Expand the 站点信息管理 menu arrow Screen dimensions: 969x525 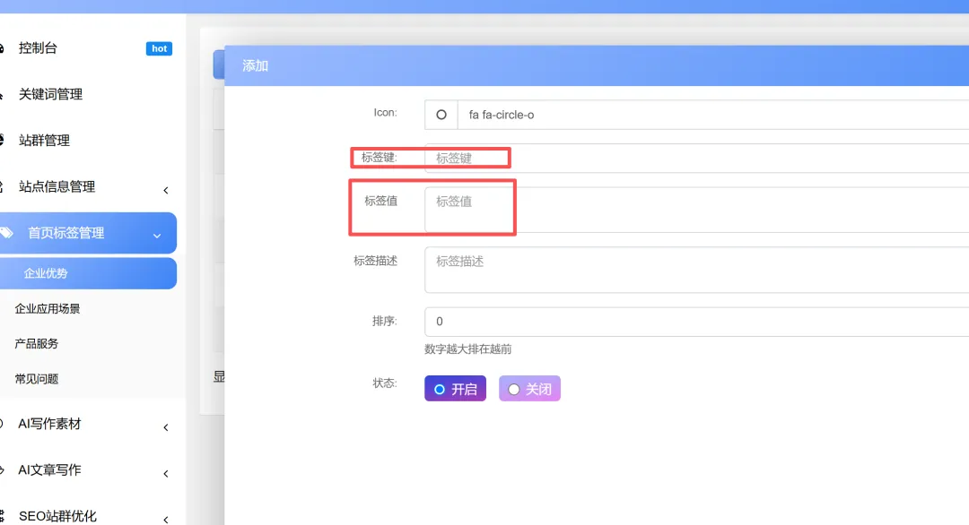pyautogui.click(x=166, y=190)
